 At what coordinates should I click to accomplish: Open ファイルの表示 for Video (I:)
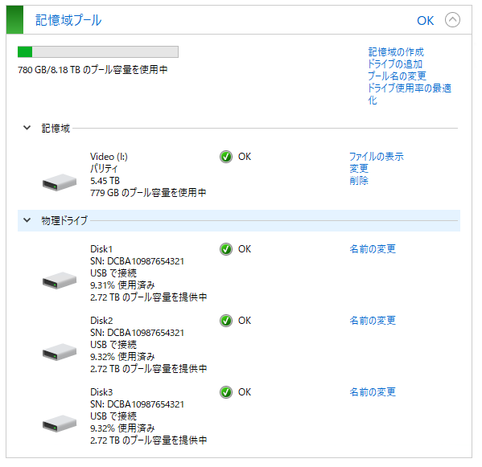[377, 157]
